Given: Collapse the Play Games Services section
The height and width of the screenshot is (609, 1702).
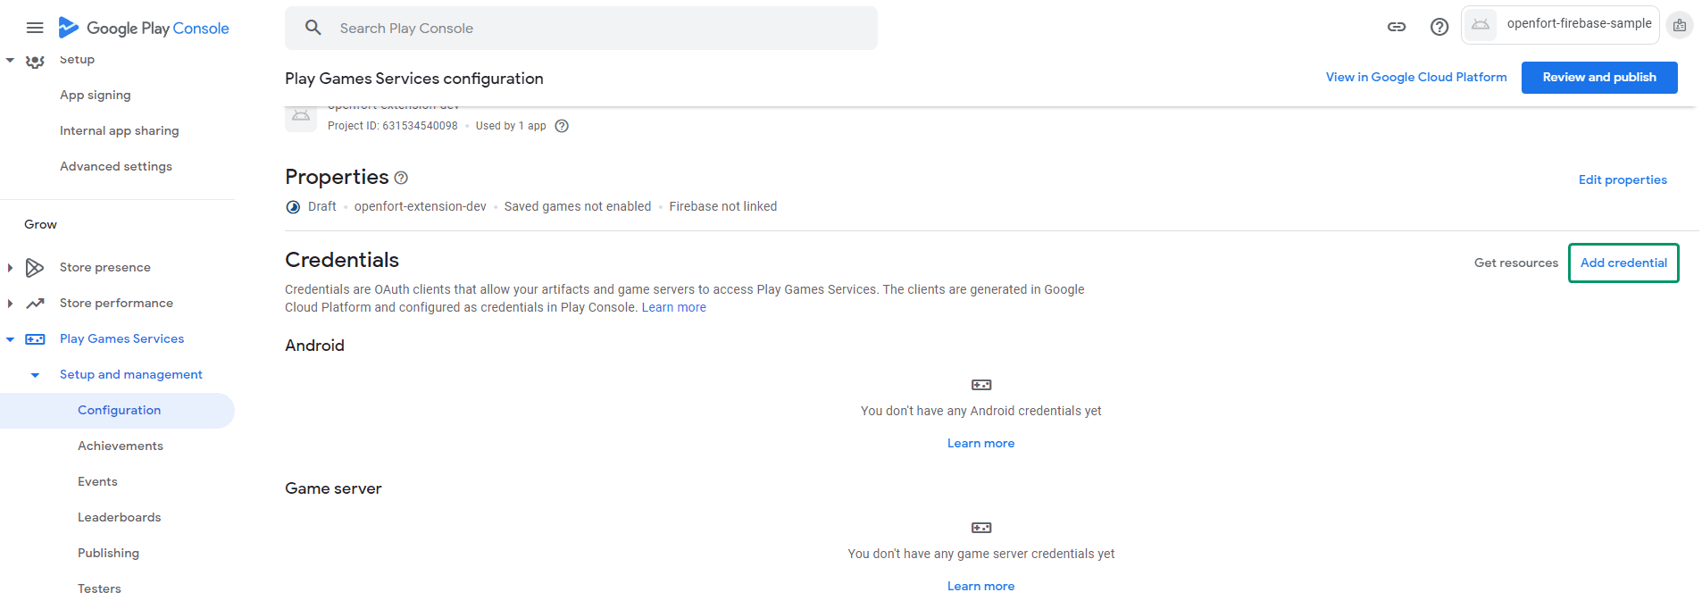Looking at the screenshot, I should click(10, 339).
